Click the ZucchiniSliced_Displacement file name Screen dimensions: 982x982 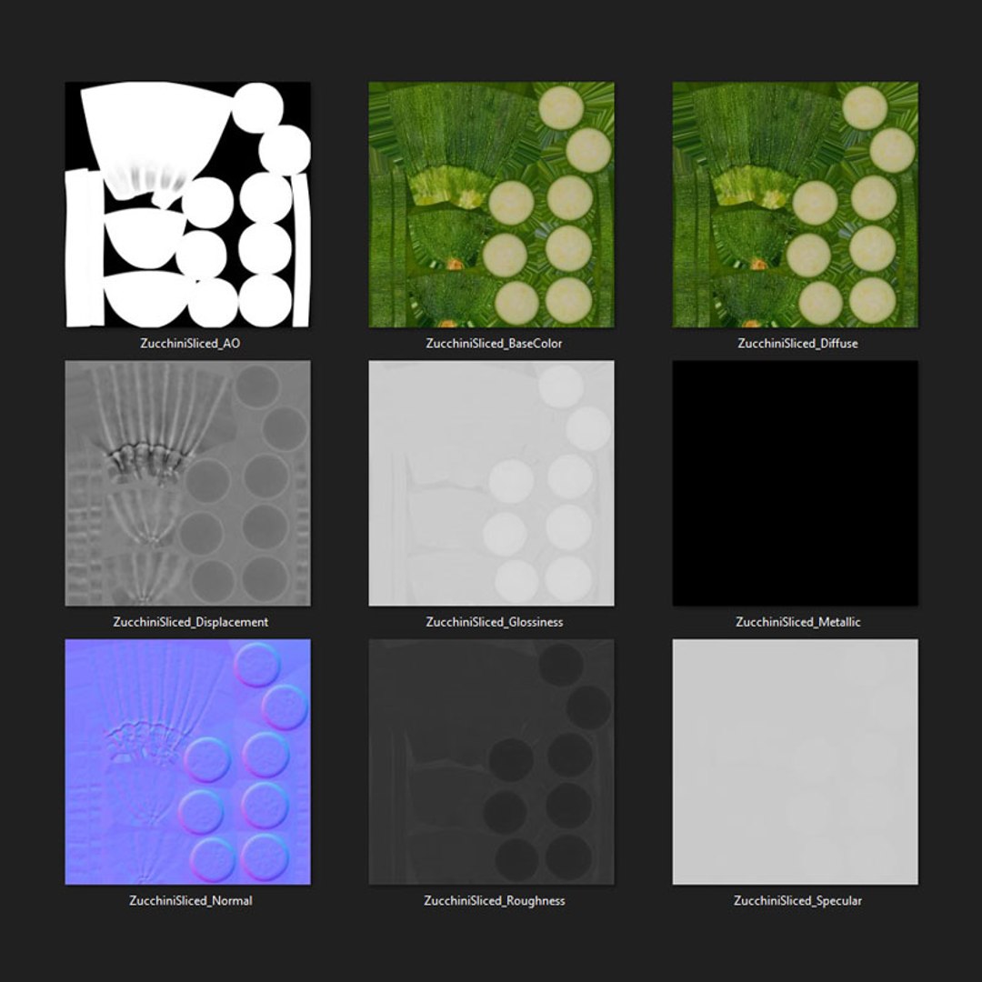tap(190, 622)
